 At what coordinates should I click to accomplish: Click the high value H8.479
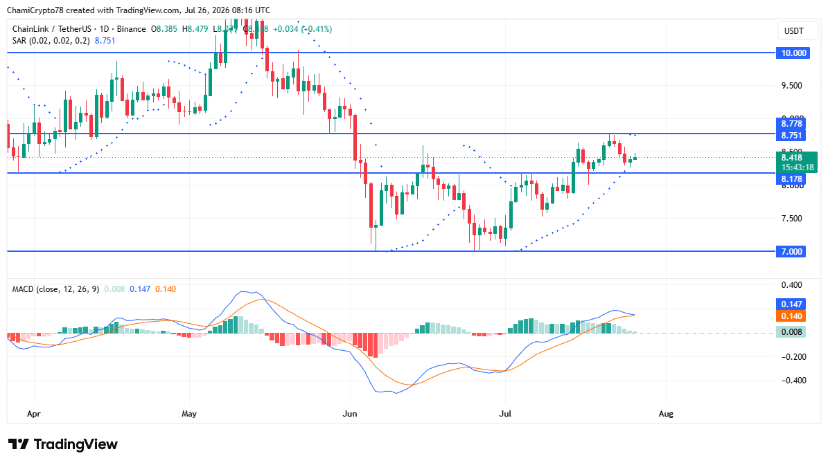(x=195, y=29)
